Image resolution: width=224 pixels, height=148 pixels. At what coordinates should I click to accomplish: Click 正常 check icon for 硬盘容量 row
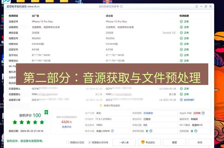[x=181, y=33]
